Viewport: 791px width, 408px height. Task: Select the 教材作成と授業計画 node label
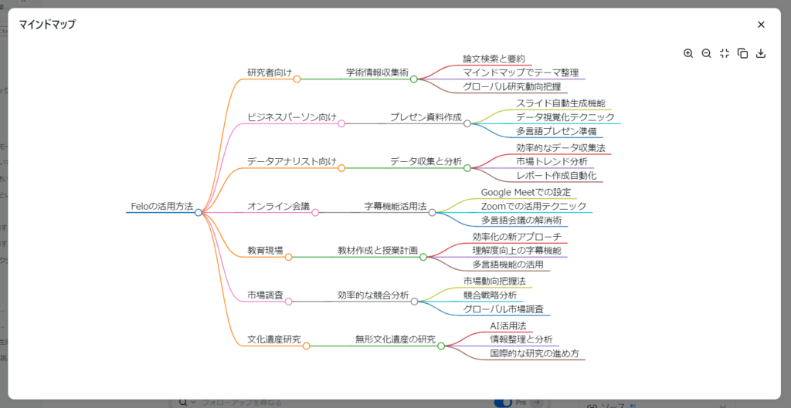pos(378,251)
